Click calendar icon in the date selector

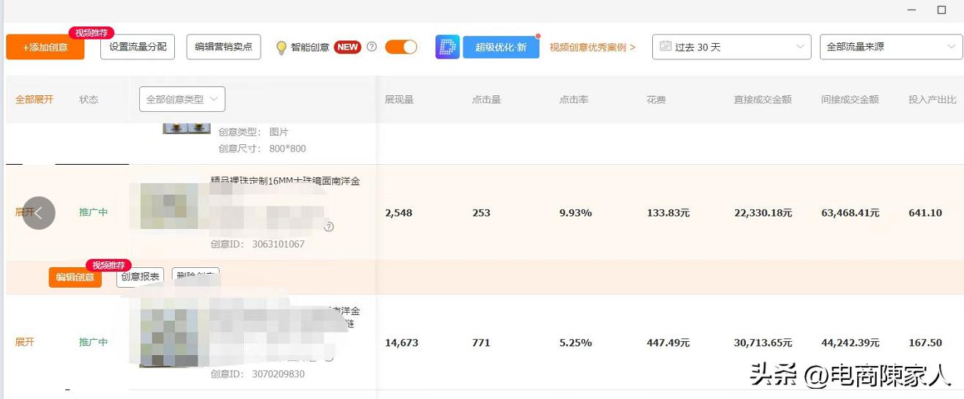665,46
